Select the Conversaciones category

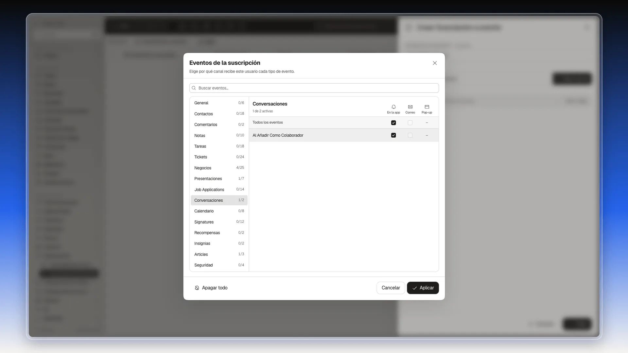(219, 200)
